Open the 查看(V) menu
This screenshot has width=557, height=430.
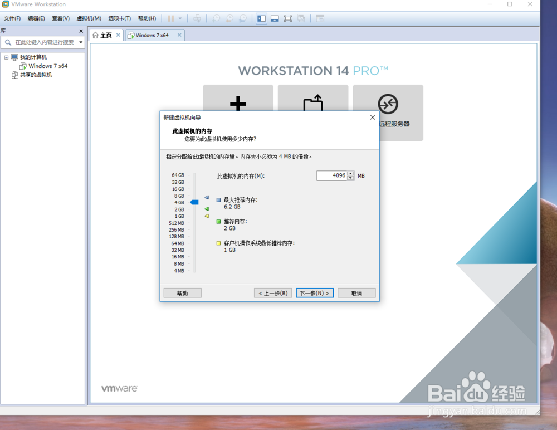[61, 18]
